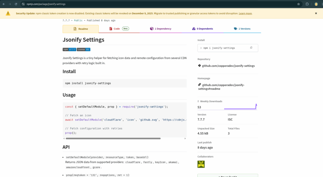Dismiss the Security Update banner
This screenshot has height=177, width=323.
316,13
